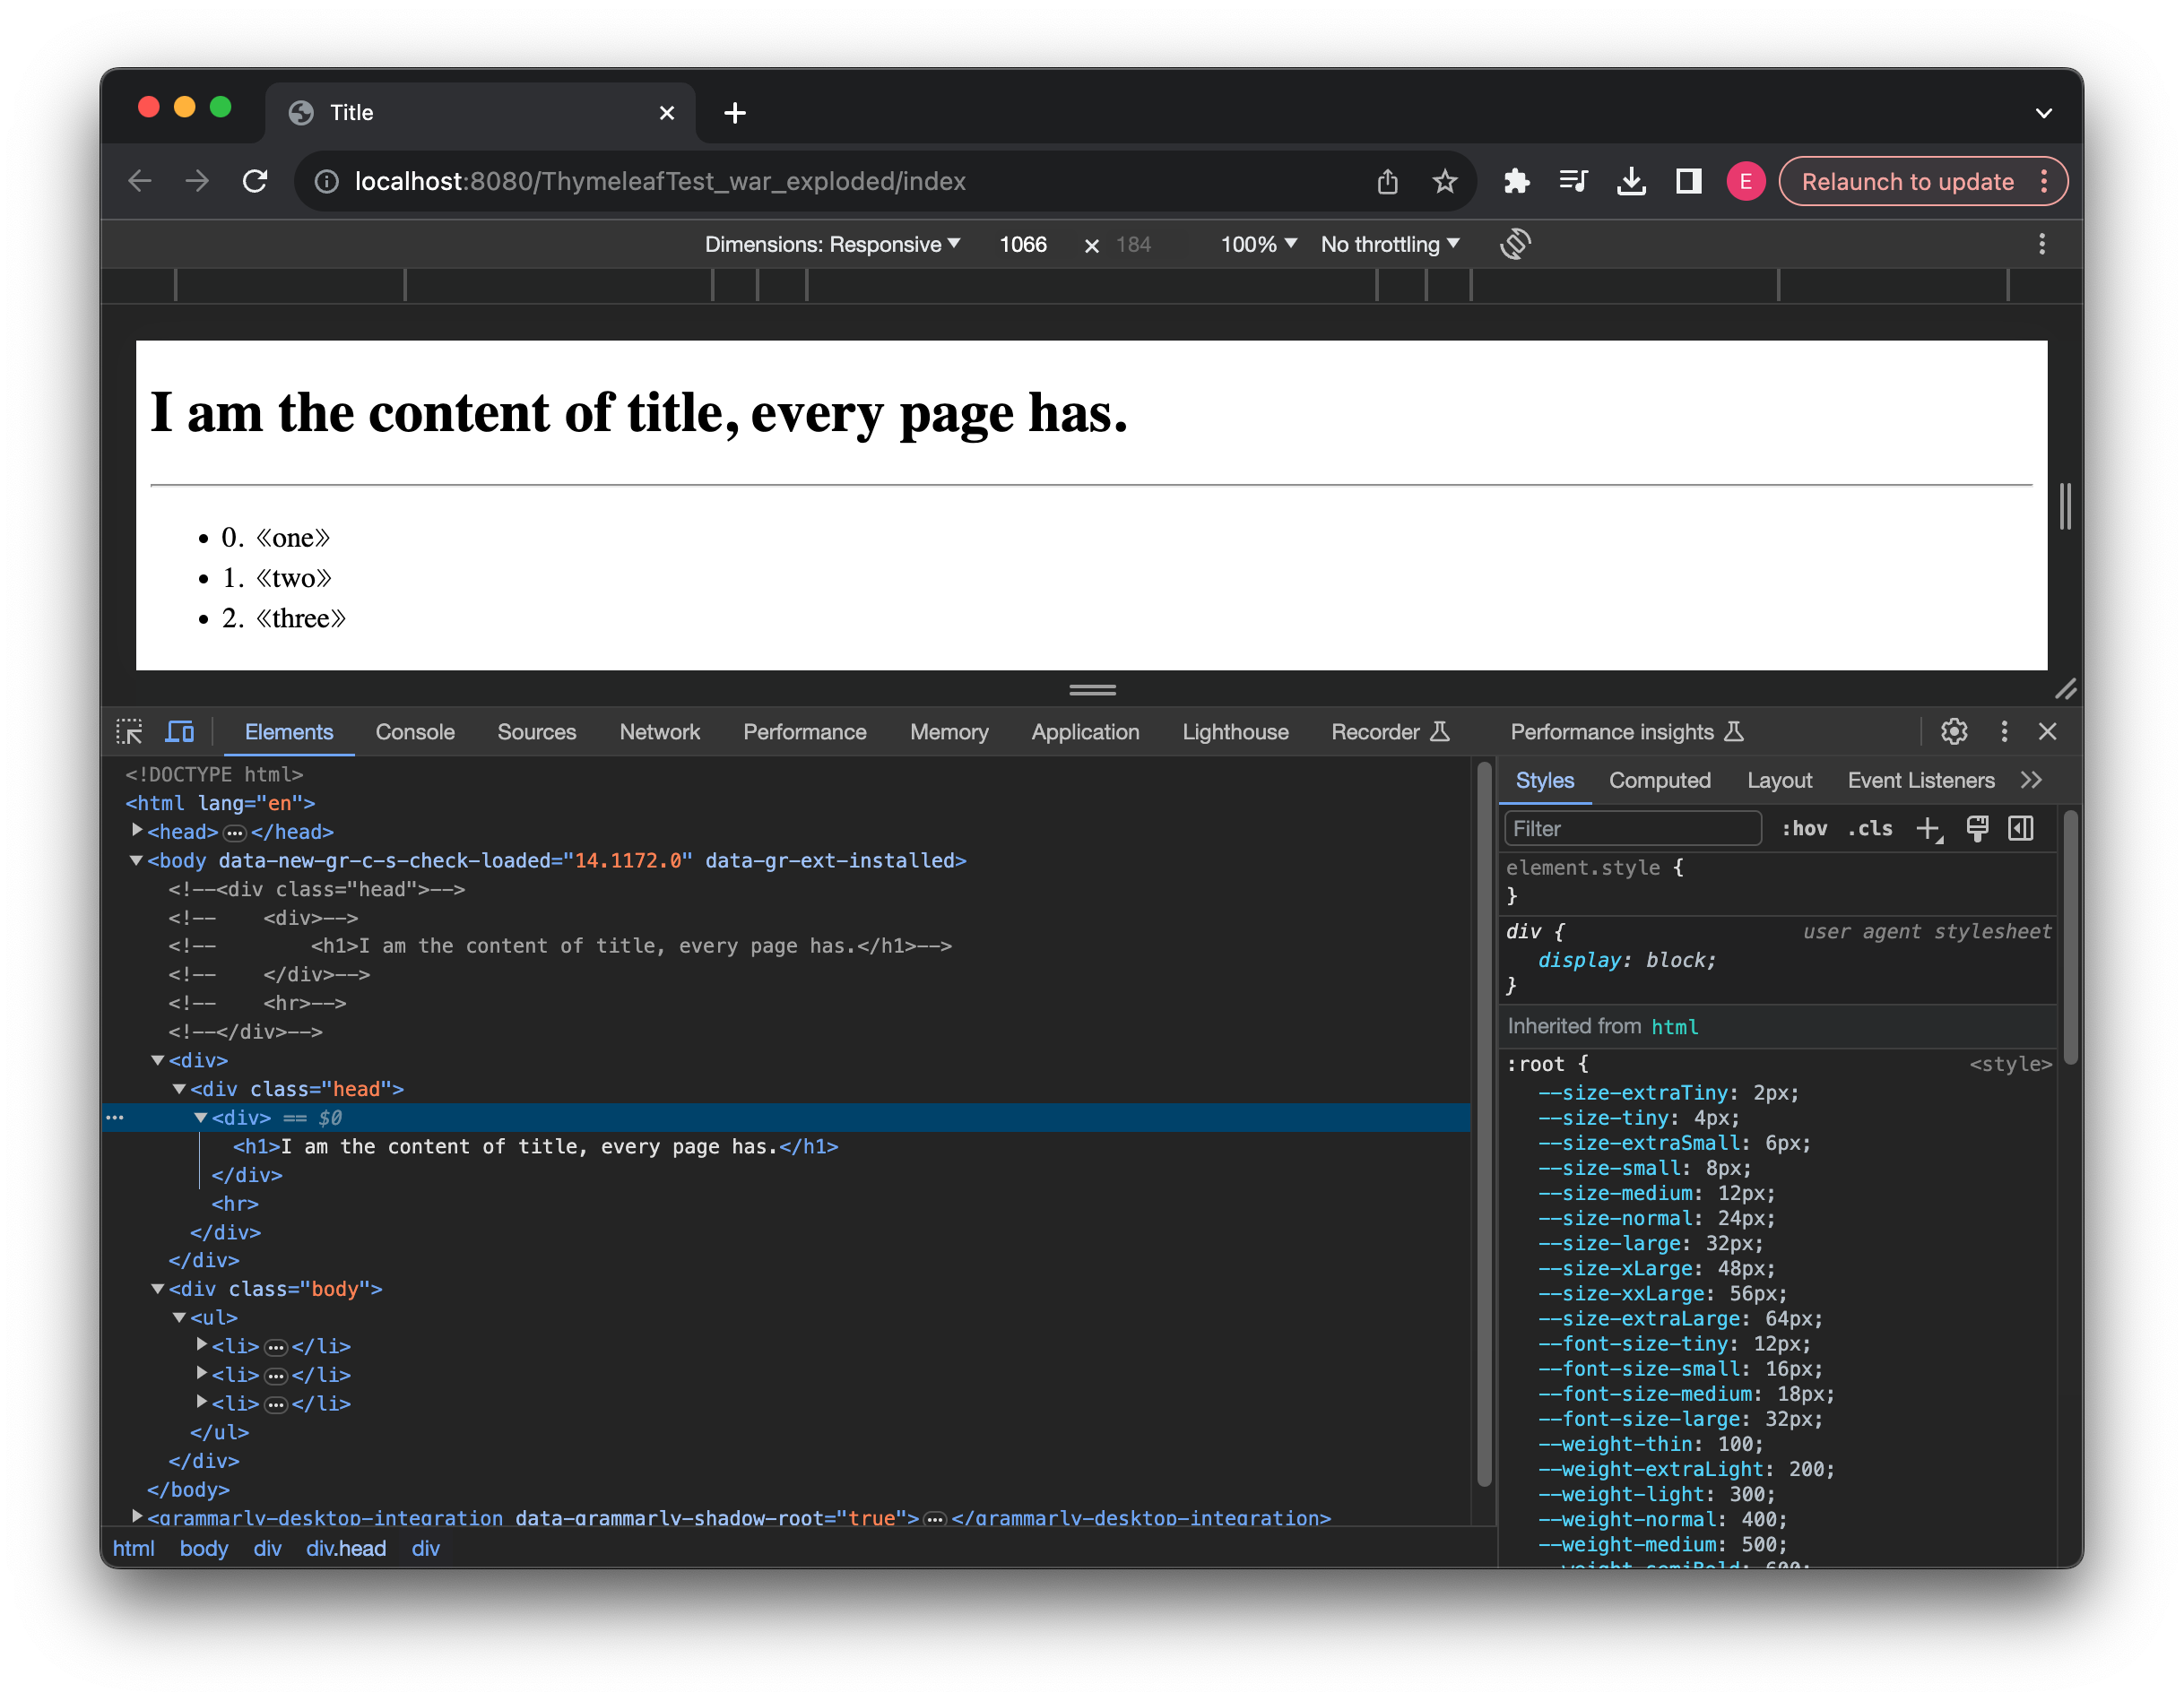The height and width of the screenshot is (1701, 2184).
Task: Click the Responsive dimensions dropdown
Action: [826, 243]
